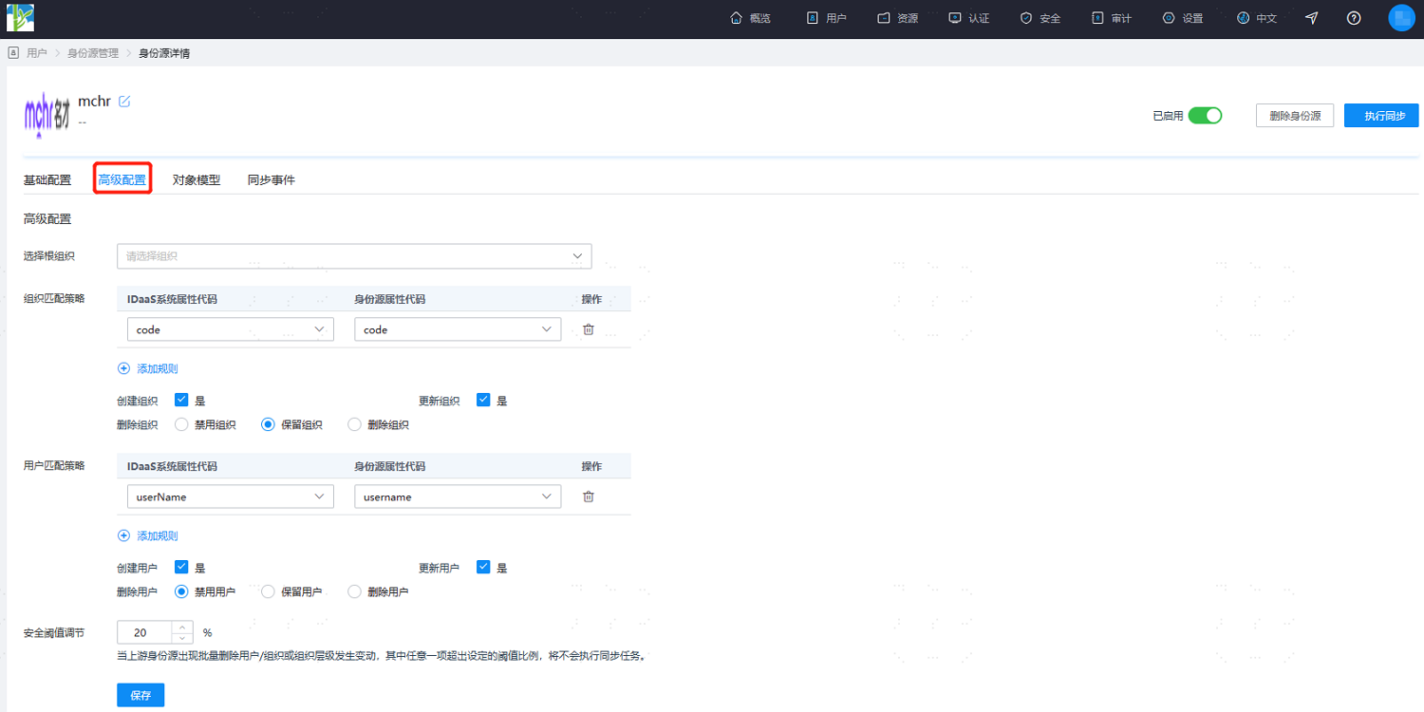Click breadcrumb user icon at left
Screen dimensions: 1424x712
click(13, 53)
